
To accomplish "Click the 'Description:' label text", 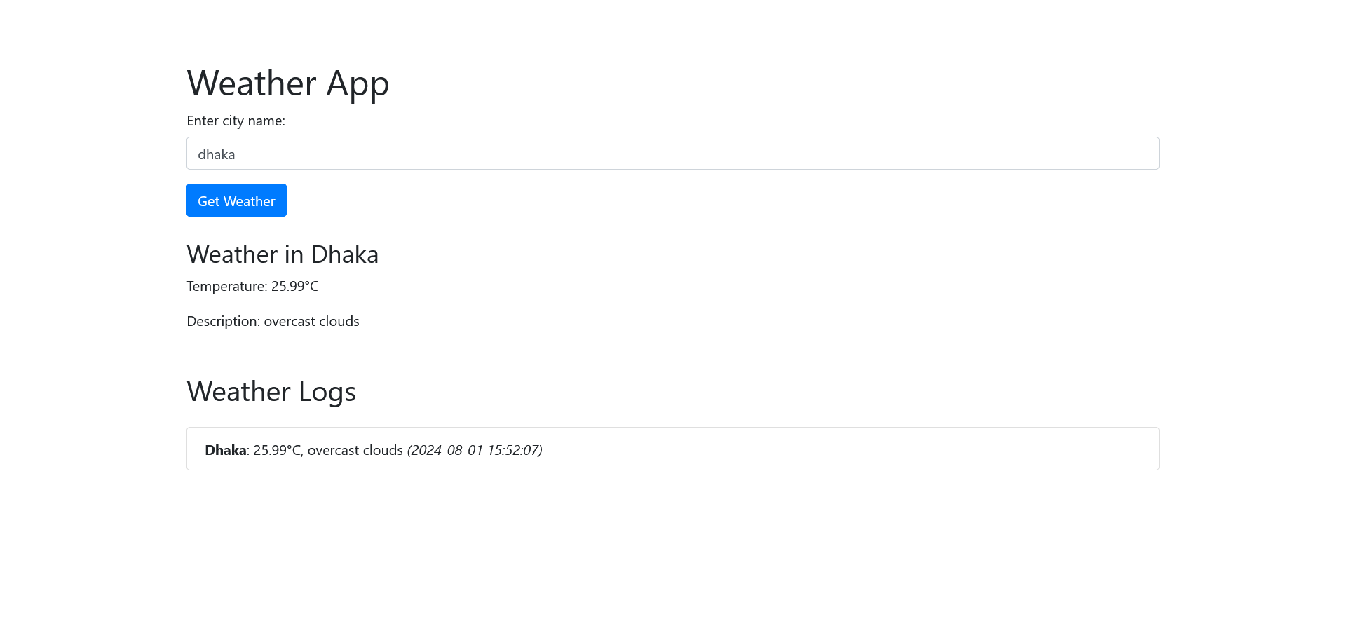I will (x=224, y=321).
